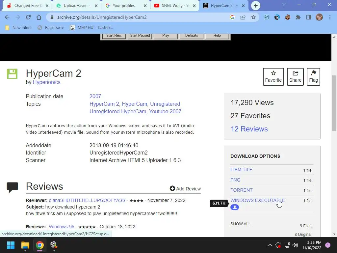337x253 pixels.
Task: Expand SHOW ALL download files
Action: [240, 224]
